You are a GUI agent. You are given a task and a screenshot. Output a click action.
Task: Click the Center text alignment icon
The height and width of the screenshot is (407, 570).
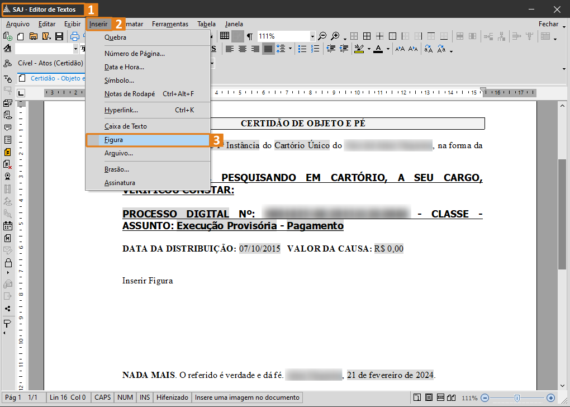243,49
